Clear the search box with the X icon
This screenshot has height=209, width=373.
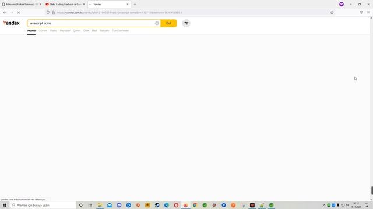tap(157, 23)
